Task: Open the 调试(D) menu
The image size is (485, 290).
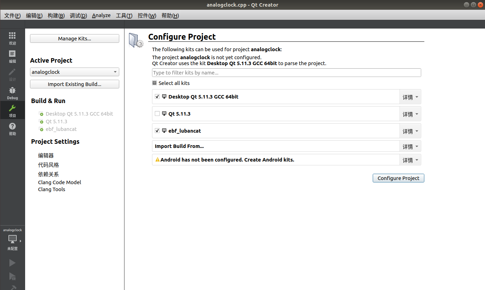Action: [x=78, y=16]
